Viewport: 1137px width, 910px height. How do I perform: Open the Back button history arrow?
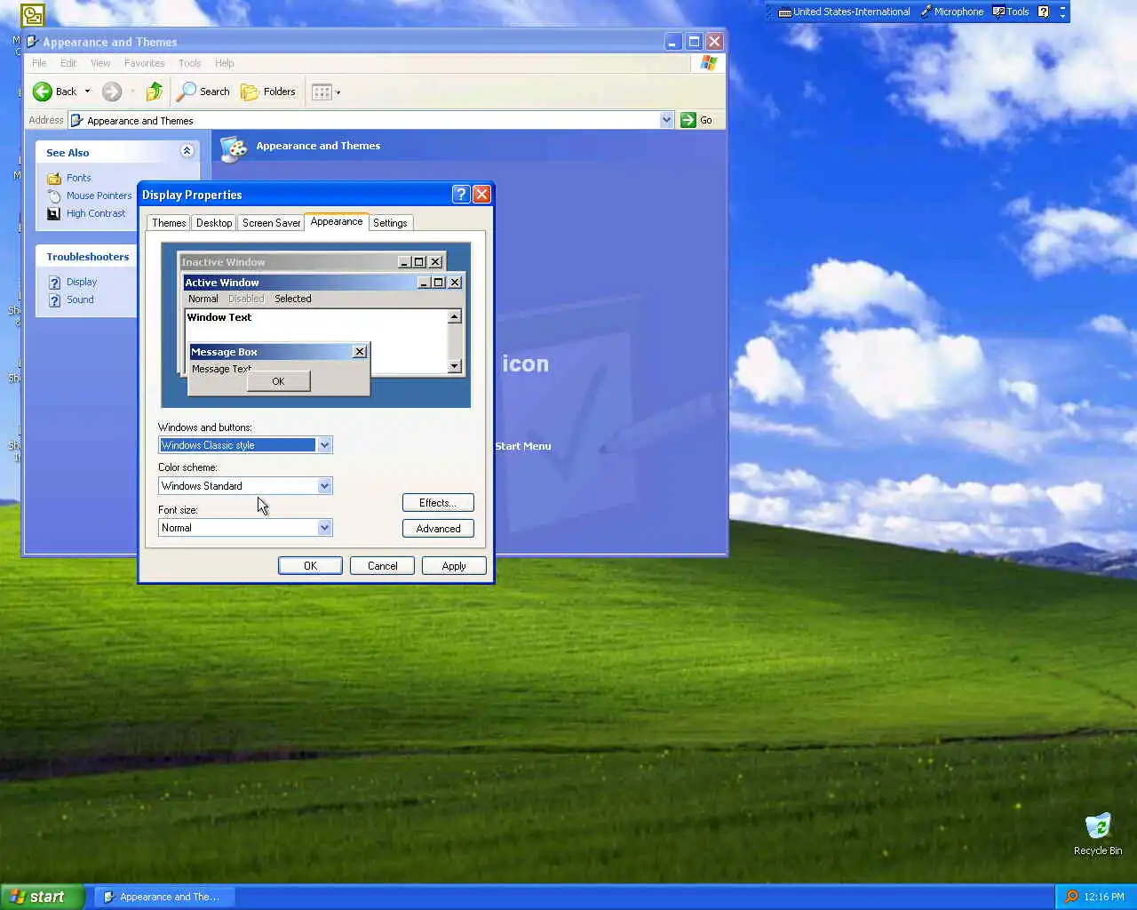pos(87,92)
